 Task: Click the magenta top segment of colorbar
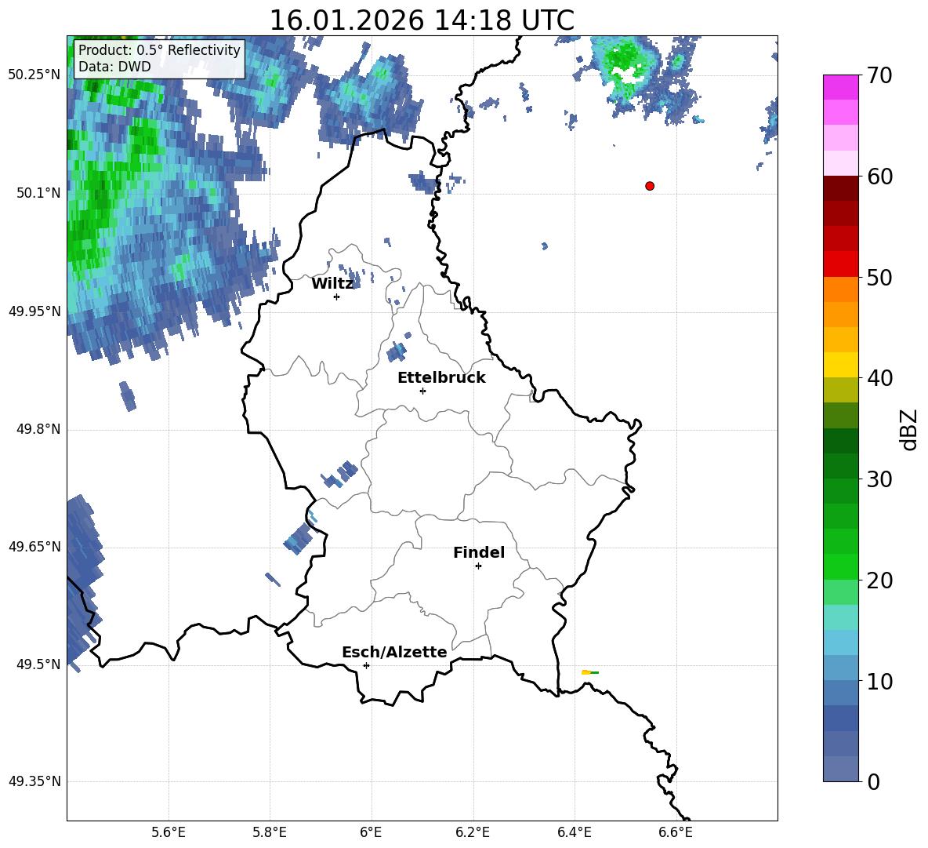pyautogui.click(x=840, y=88)
